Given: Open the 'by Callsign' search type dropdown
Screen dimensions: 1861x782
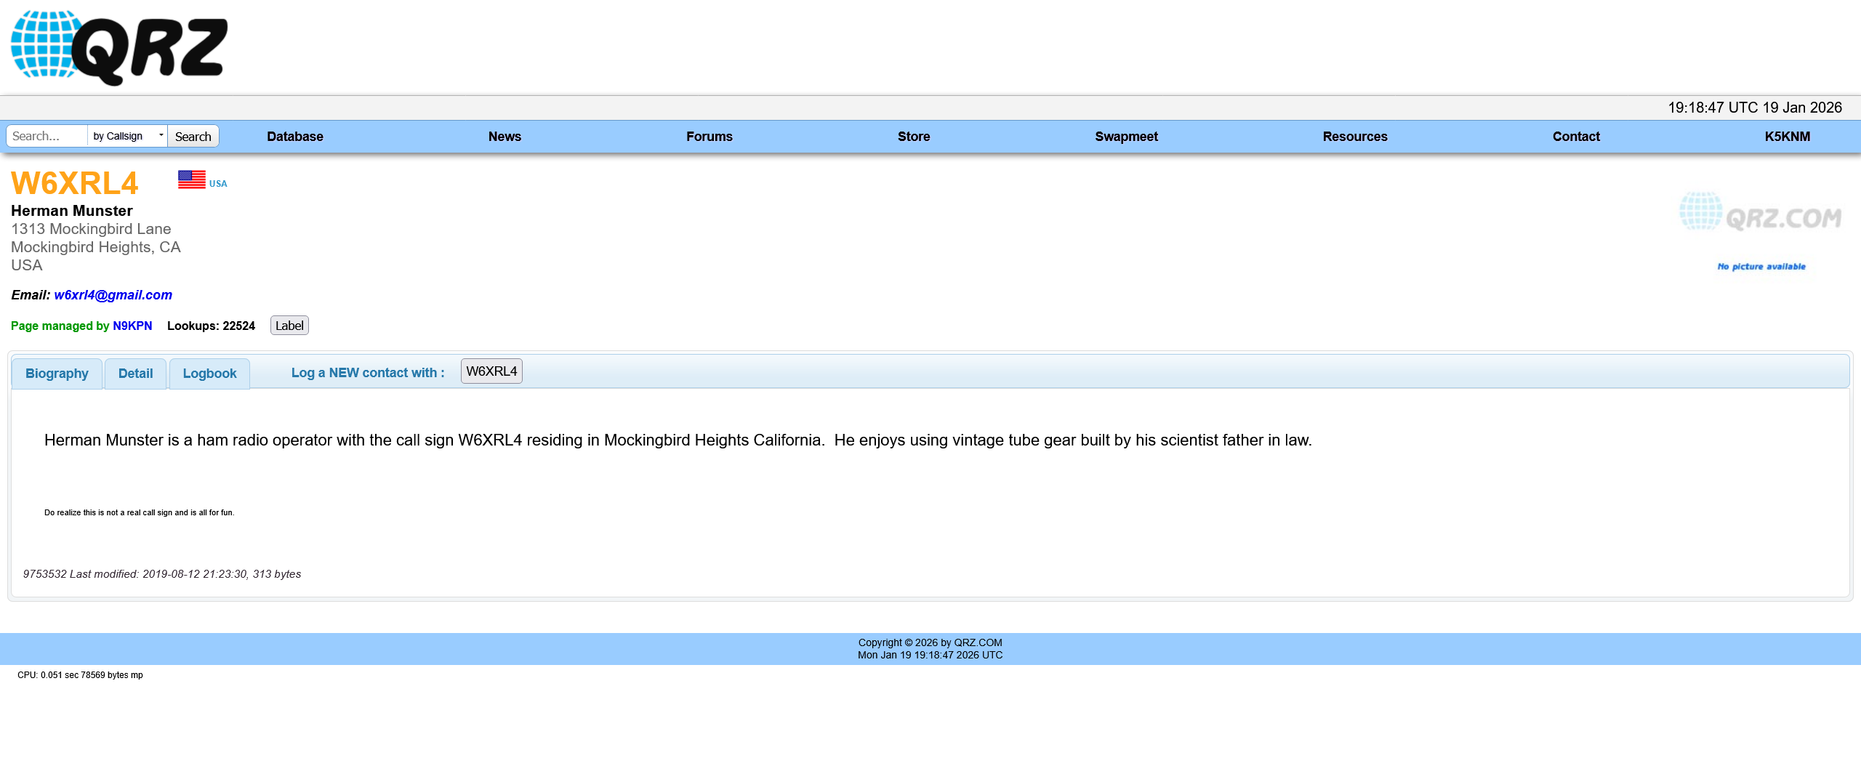Looking at the screenshot, I should click(x=160, y=135).
